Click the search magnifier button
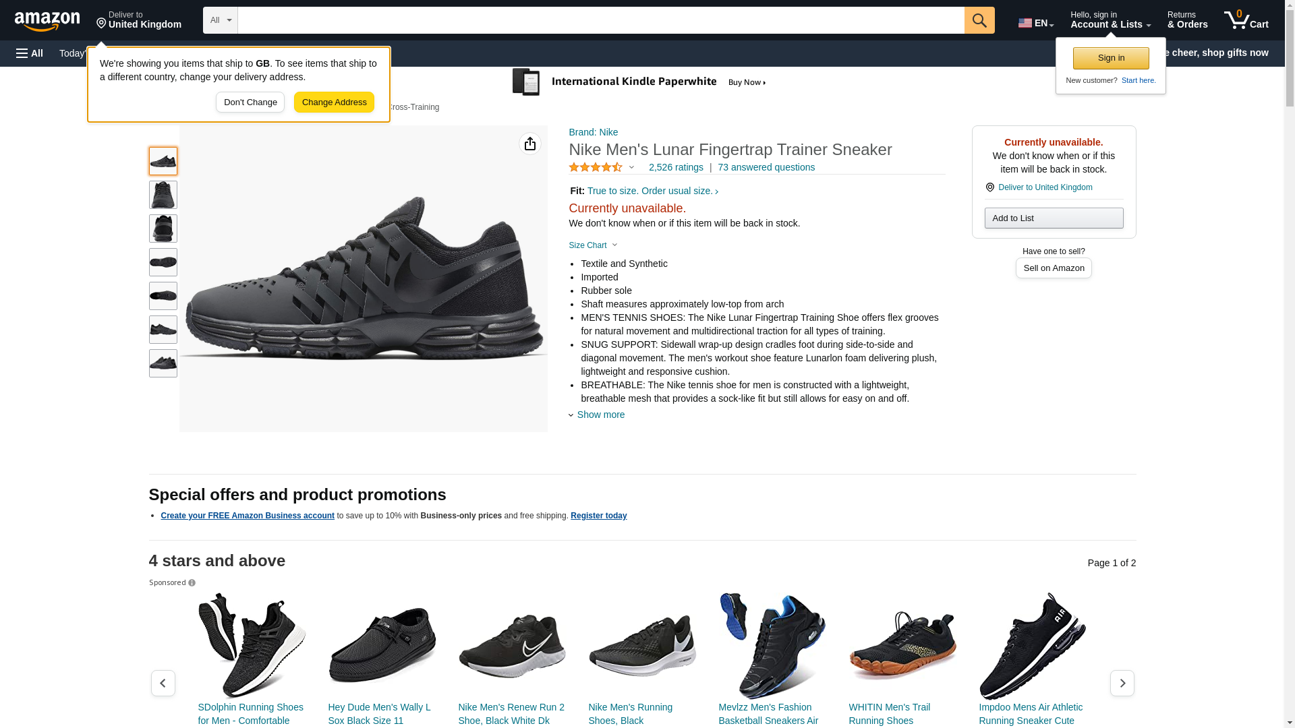This screenshot has width=1295, height=728. [979, 20]
